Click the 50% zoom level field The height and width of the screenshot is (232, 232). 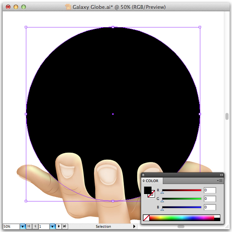coord(11,226)
